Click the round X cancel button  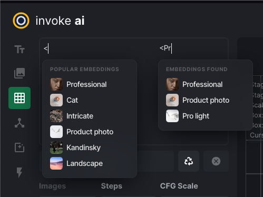pyautogui.click(x=216, y=161)
